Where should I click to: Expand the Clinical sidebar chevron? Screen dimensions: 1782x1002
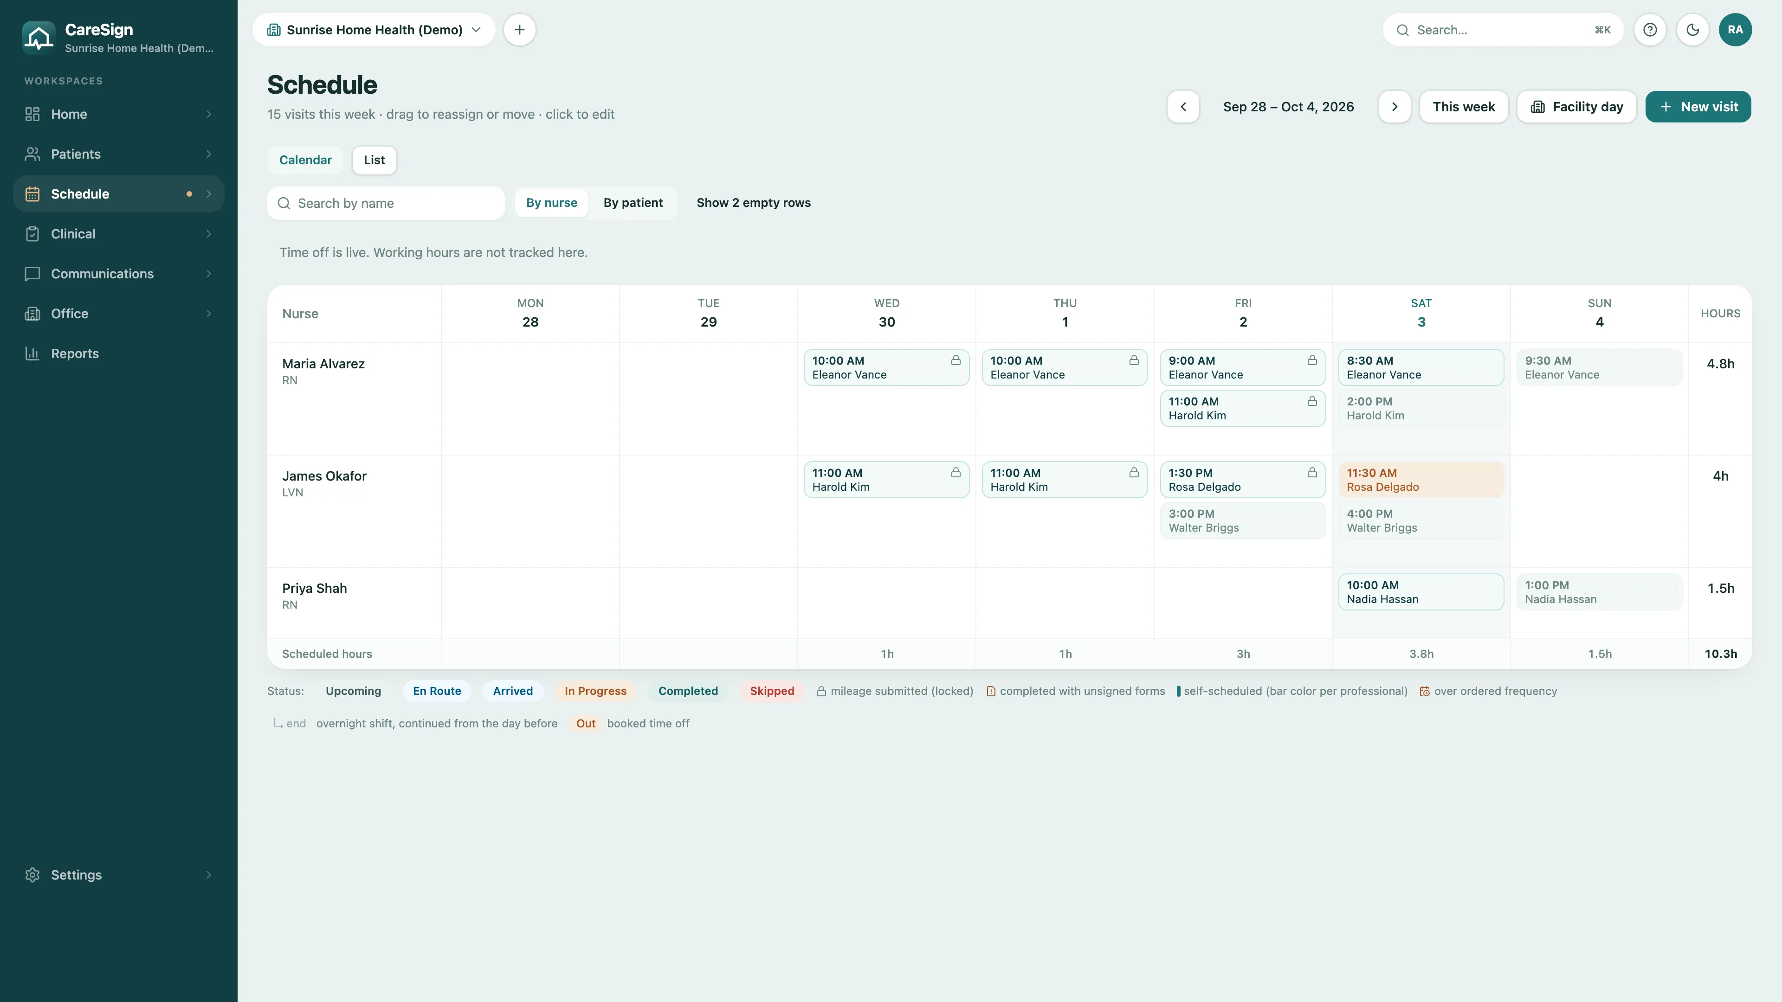tap(209, 234)
